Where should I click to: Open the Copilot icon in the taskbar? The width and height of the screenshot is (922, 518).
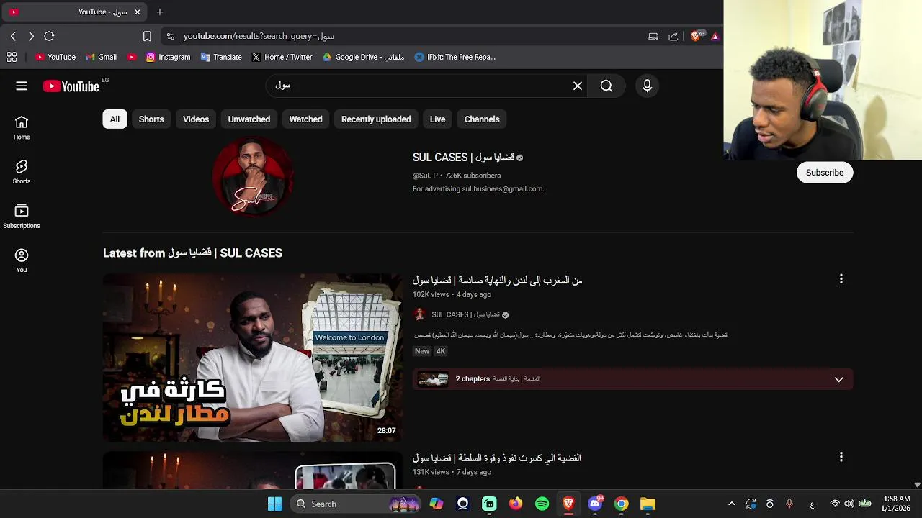coord(436,504)
